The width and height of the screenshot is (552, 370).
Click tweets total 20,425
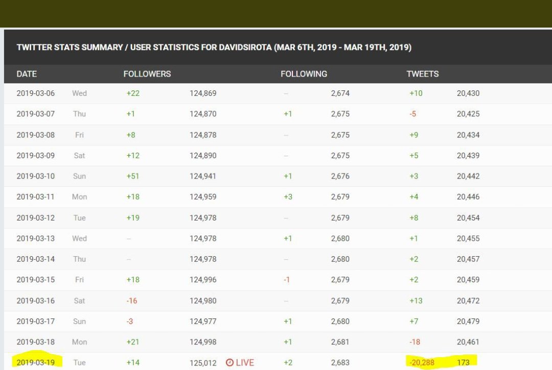[x=468, y=114]
